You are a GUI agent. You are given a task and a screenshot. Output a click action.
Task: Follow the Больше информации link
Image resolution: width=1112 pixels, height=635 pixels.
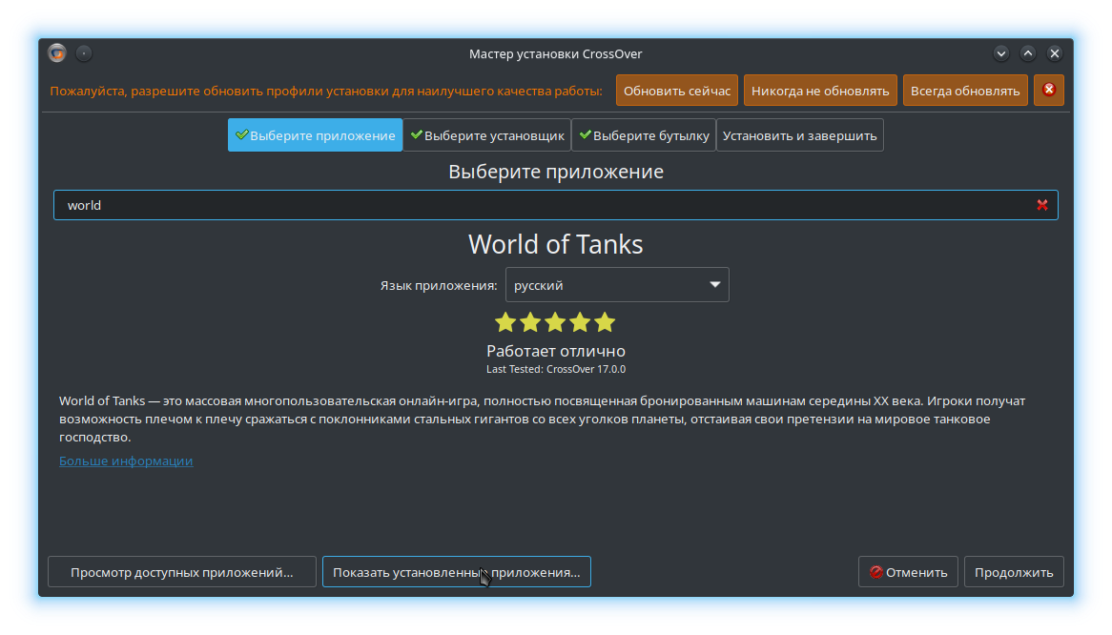point(126,461)
